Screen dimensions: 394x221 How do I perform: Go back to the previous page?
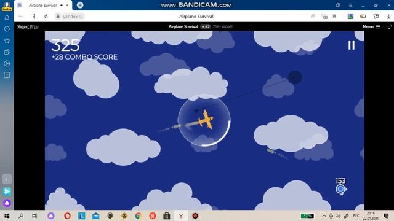click(x=21, y=17)
